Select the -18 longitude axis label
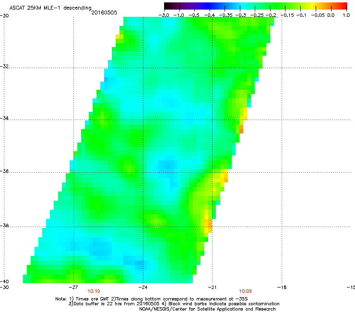The height and width of the screenshot is (312, 355). point(282,288)
